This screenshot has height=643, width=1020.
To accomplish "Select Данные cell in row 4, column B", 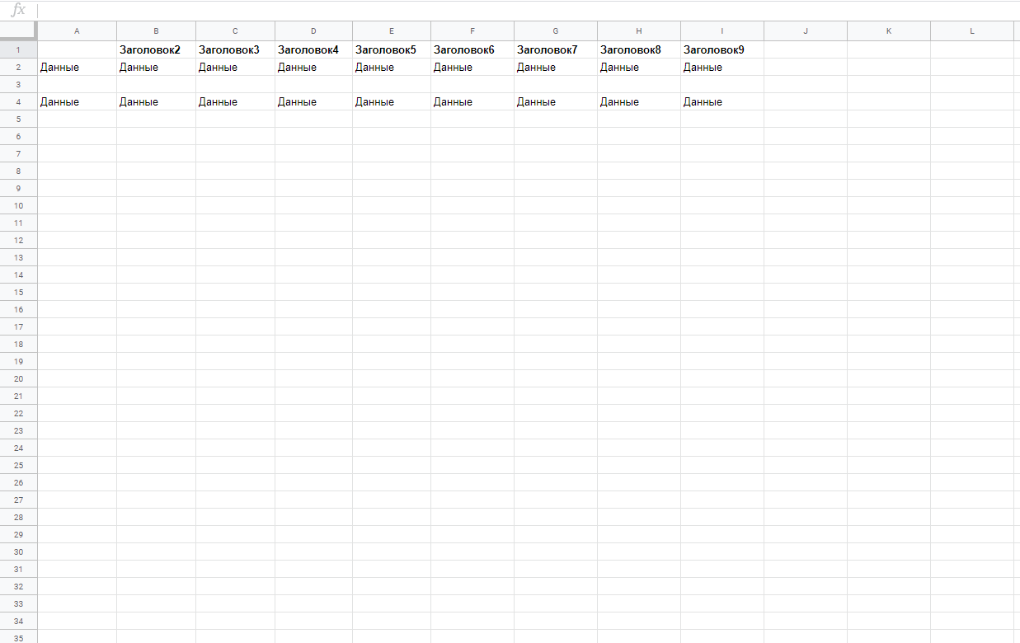I will click(156, 101).
